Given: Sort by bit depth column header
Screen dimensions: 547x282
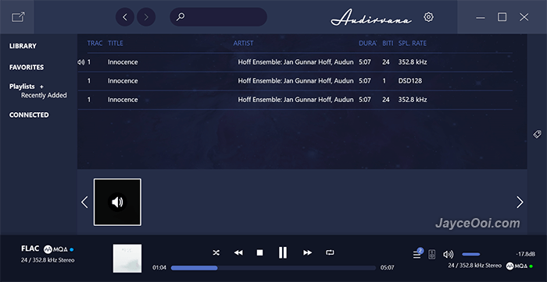Looking at the screenshot, I should tap(388, 44).
